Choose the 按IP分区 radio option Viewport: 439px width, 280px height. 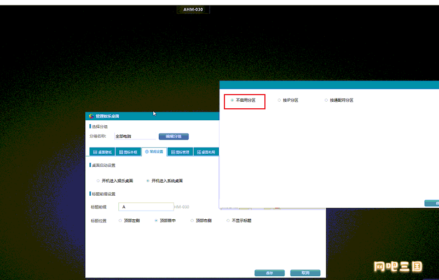tap(279, 101)
